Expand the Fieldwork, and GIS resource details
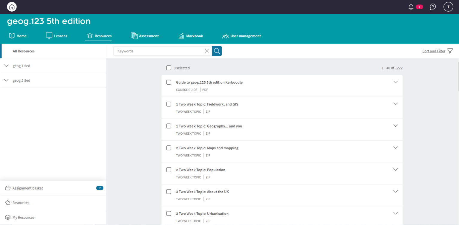Image resolution: width=459 pixels, height=225 pixels. (x=395, y=104)
